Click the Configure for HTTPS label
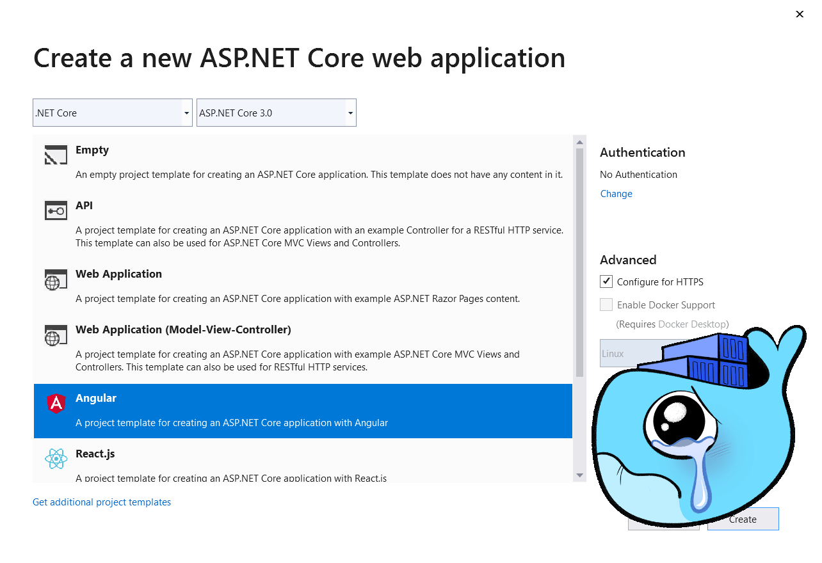Image resolution: width=822 pixels, height=563 pixels. pos(660,282)
